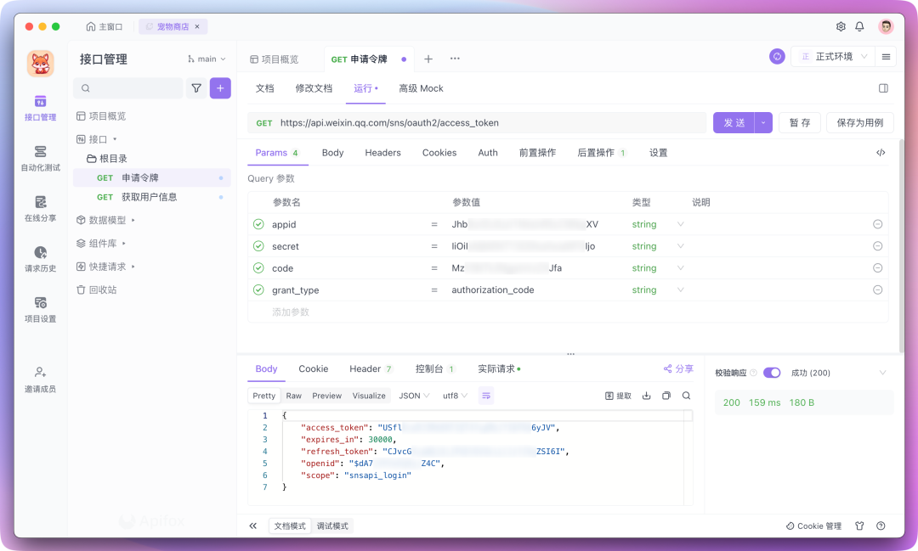Open the tab bar more options ellipsis
This screenshot has width=918, height=551.
click(455, 59)
